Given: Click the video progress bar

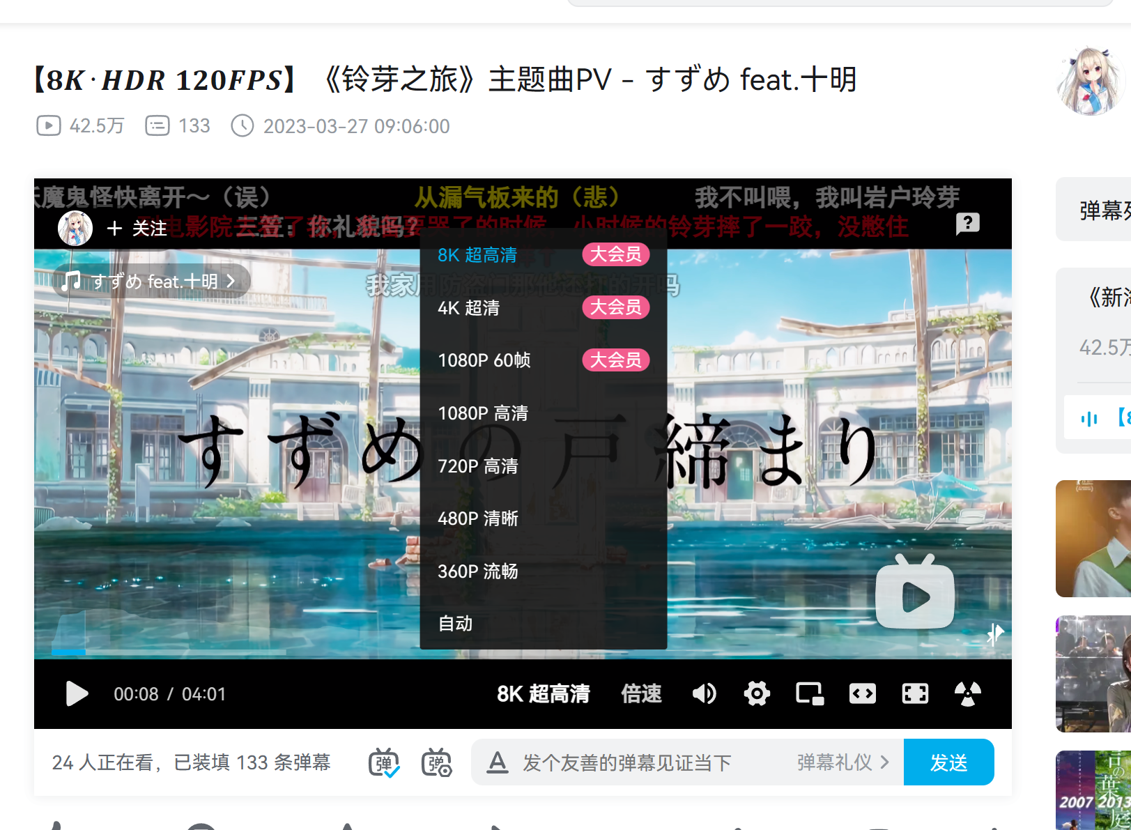Looking at the screenshot, I should (x=523, y=652).
